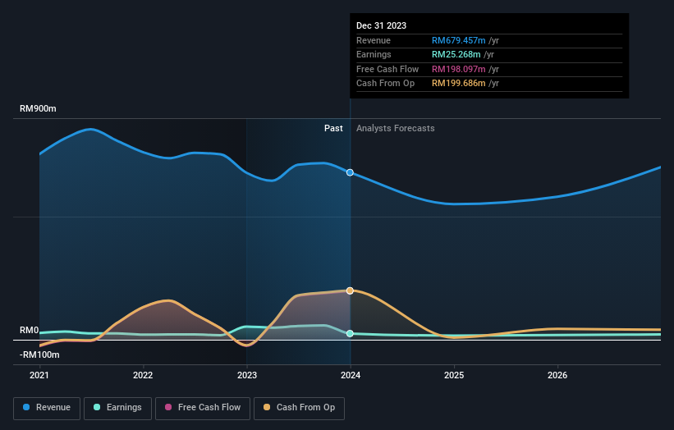This screenshot has height=430, width=674.
Task: Click the pink Free Cash Flow legend dot
Action: [x=168, y=407]
